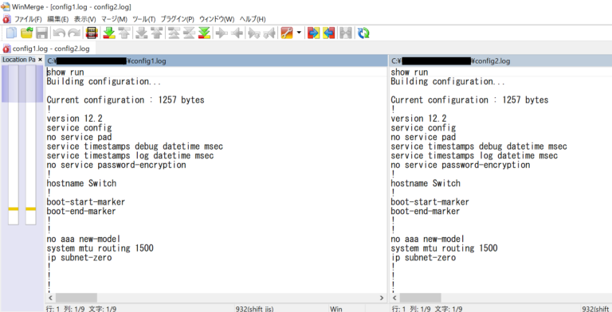Click Copy Left and Advance icon
The height and width of the screenshot is (312, 612).
269,33
